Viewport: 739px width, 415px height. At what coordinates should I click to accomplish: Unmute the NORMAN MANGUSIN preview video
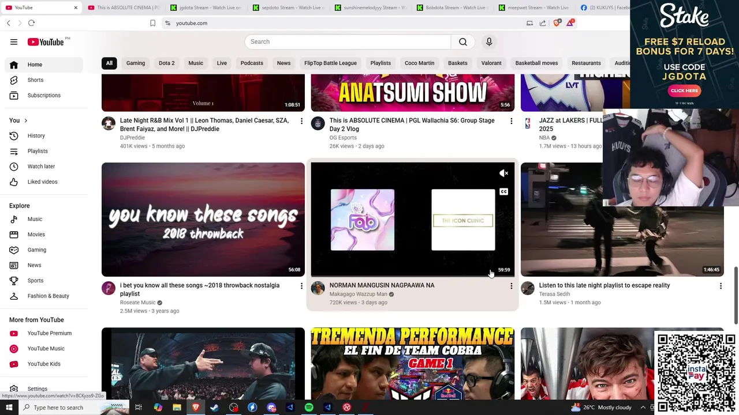tap(503, 173)
